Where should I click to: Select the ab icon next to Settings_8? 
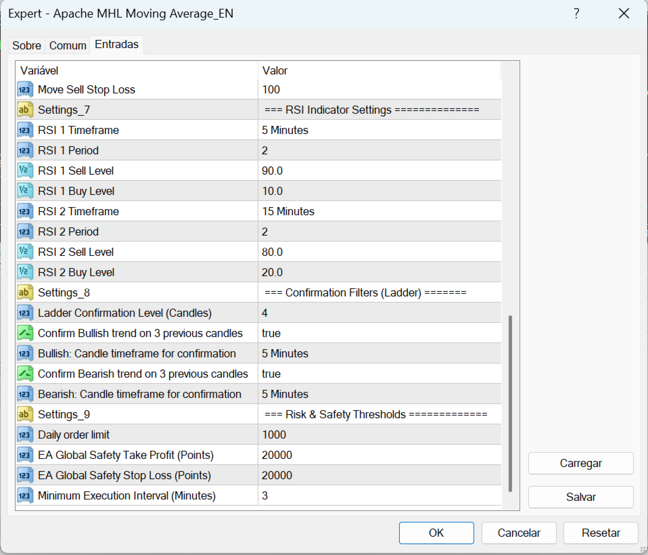(x=25, y=292)
